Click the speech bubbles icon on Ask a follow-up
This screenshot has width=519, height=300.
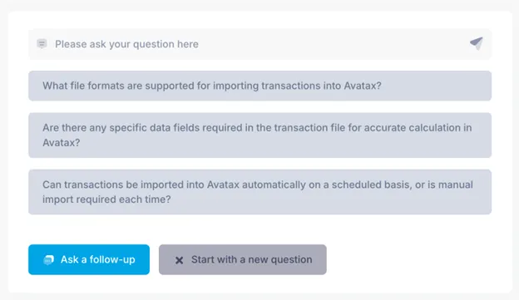pos(48,259)
